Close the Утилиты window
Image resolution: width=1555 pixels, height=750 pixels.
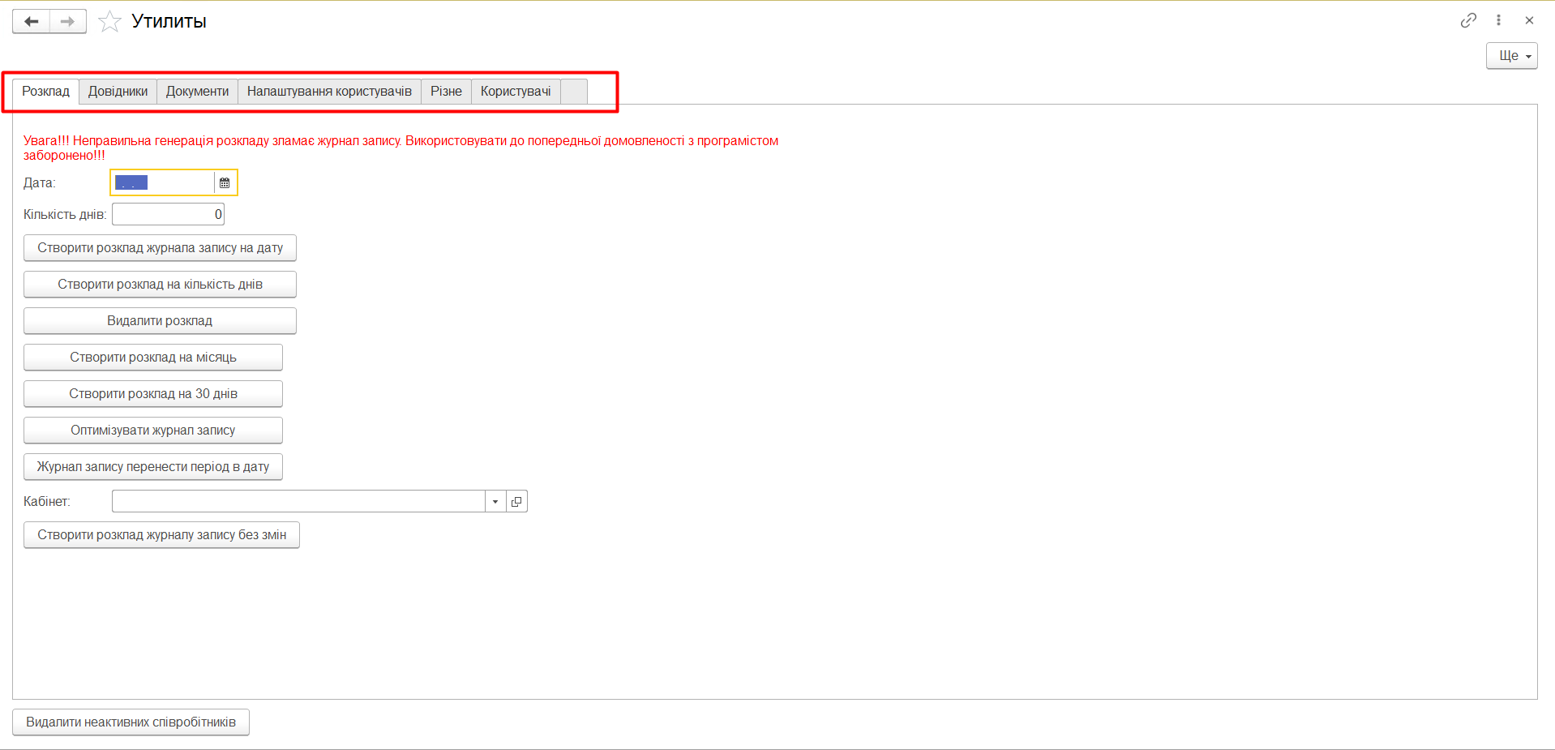click(1529, 20)
